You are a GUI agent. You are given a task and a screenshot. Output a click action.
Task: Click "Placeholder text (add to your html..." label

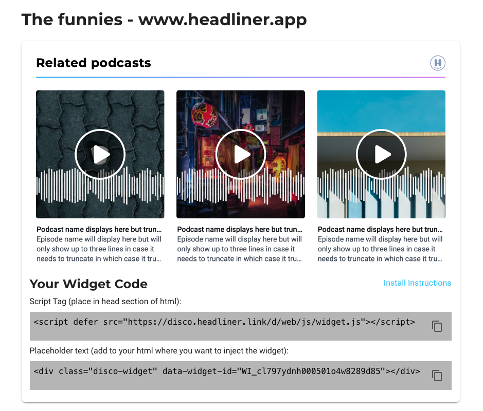(159, 351)
